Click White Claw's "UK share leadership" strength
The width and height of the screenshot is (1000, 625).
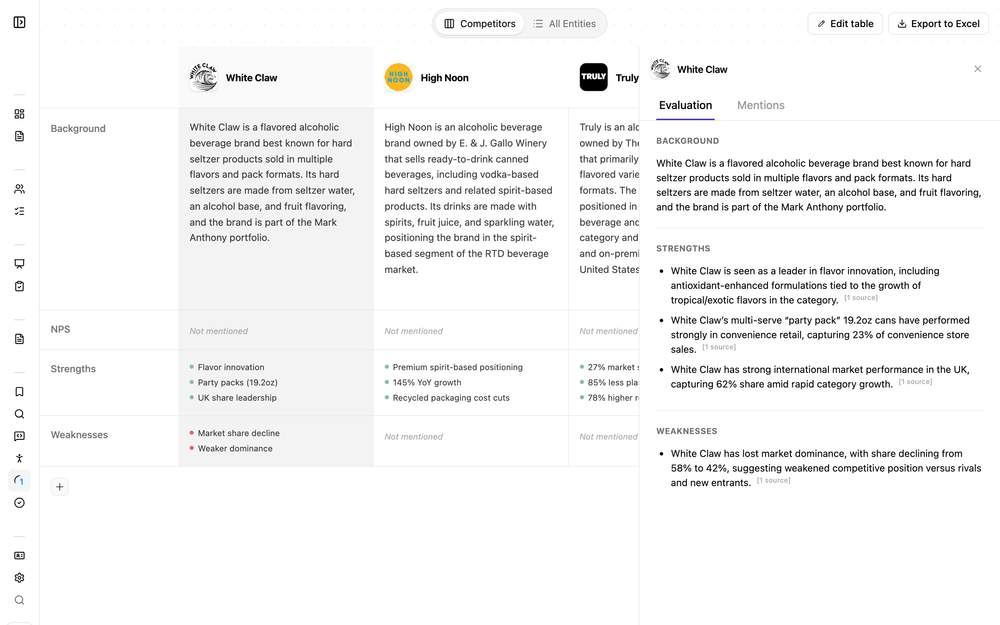(237, 398)
